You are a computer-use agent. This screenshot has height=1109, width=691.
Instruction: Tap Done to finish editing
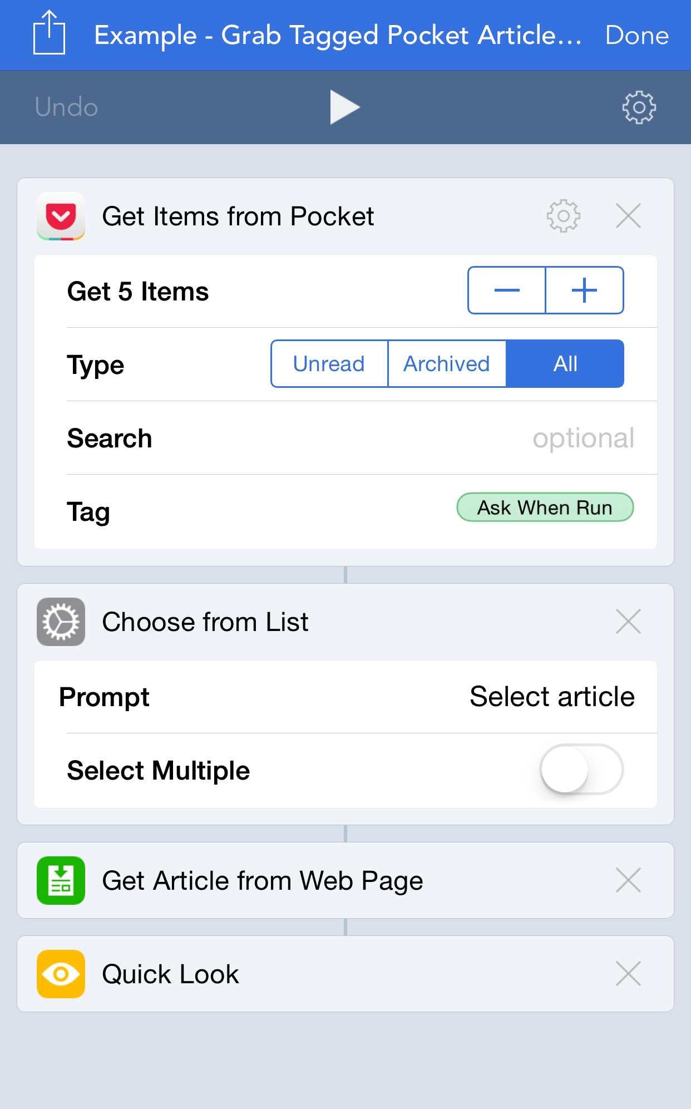pyautogui.click(x=637, y=34)
